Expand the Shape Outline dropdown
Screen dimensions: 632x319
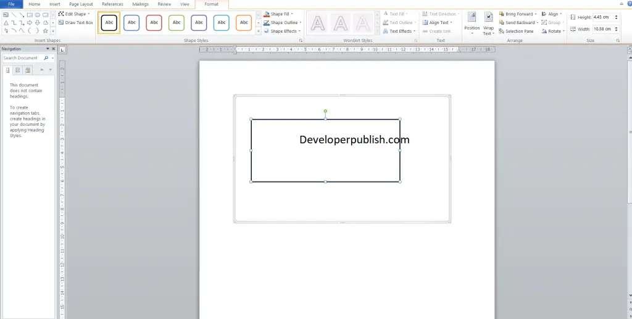click(x=300, y=23)
